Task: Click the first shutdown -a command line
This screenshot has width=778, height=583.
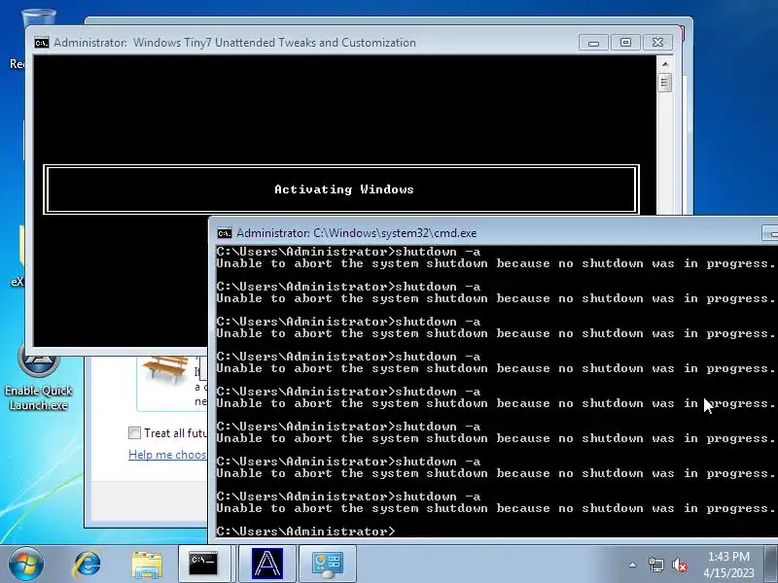Action: tap(348, 252)
